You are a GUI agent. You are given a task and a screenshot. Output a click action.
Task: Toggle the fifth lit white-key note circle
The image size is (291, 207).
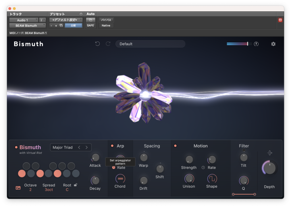57,174
